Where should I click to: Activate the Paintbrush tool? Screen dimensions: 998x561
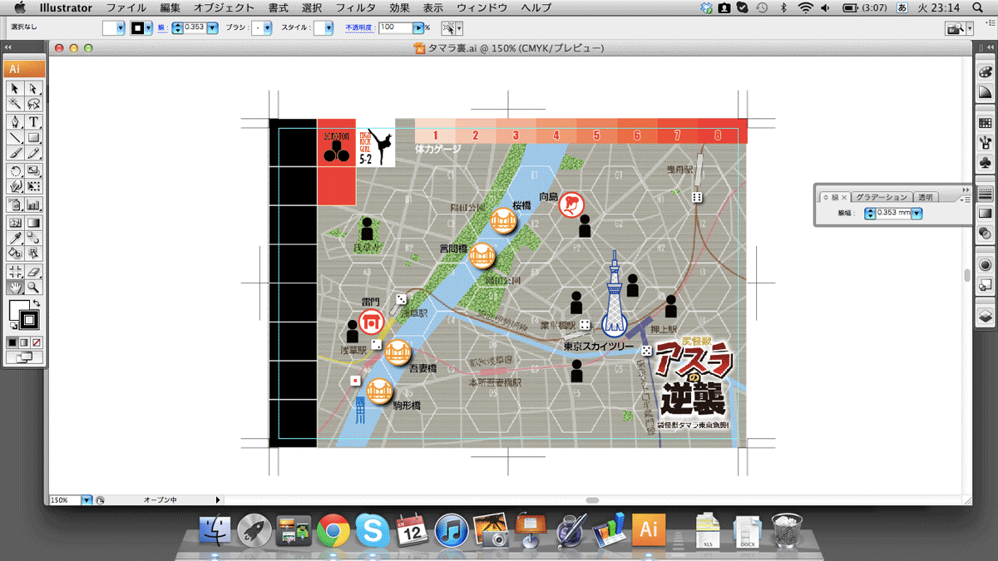point(16,153)
